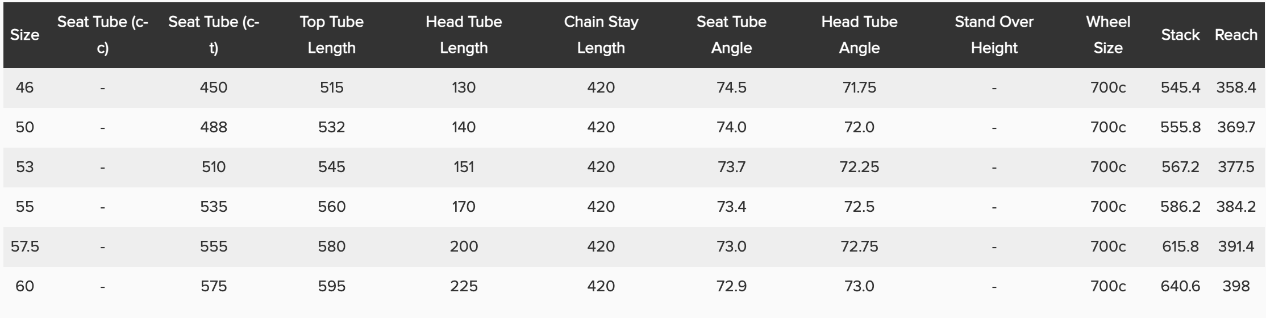The image size is (1266, 318).
Task: Select the Seat Tube Angle header
Action: (x=731, y=35)
